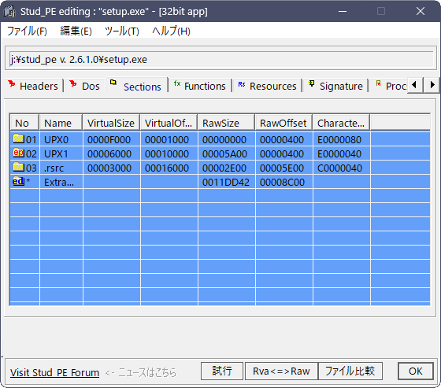The image size is (441, 388).
Task: Click VirtualSize value 00006000
Action: click(x=109, y=153)
